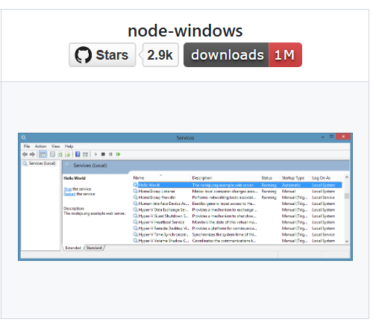The width and height of the screenshot is (376, 331).
Task: Click the Pause Service icon
Action: coord(110,154)
